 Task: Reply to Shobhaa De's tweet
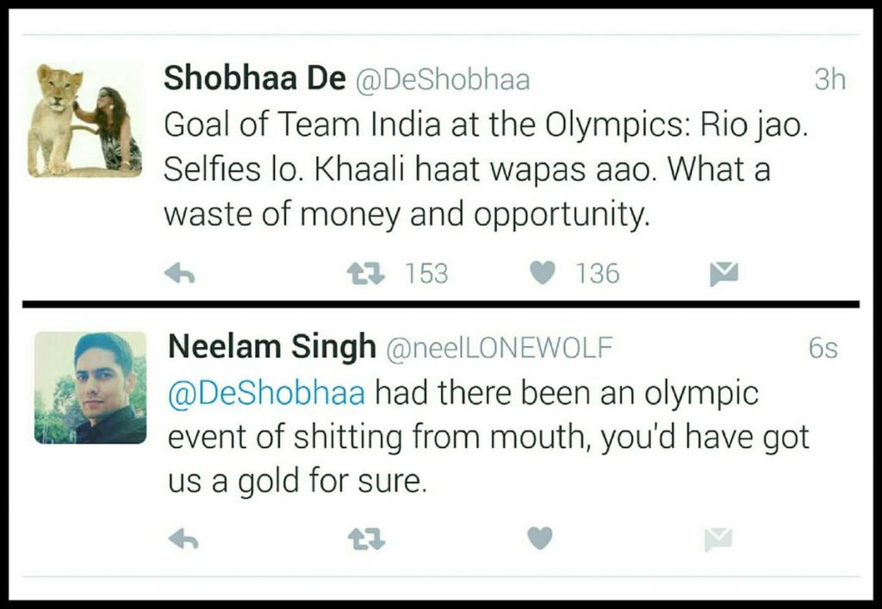point(179,274)
